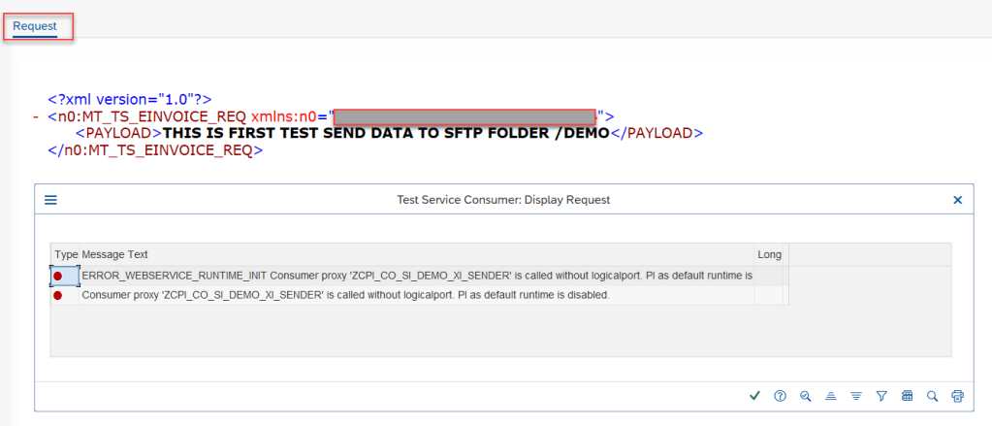The image size is (992, 426).
Task: Click the Long column header
Action: point(769,254)
